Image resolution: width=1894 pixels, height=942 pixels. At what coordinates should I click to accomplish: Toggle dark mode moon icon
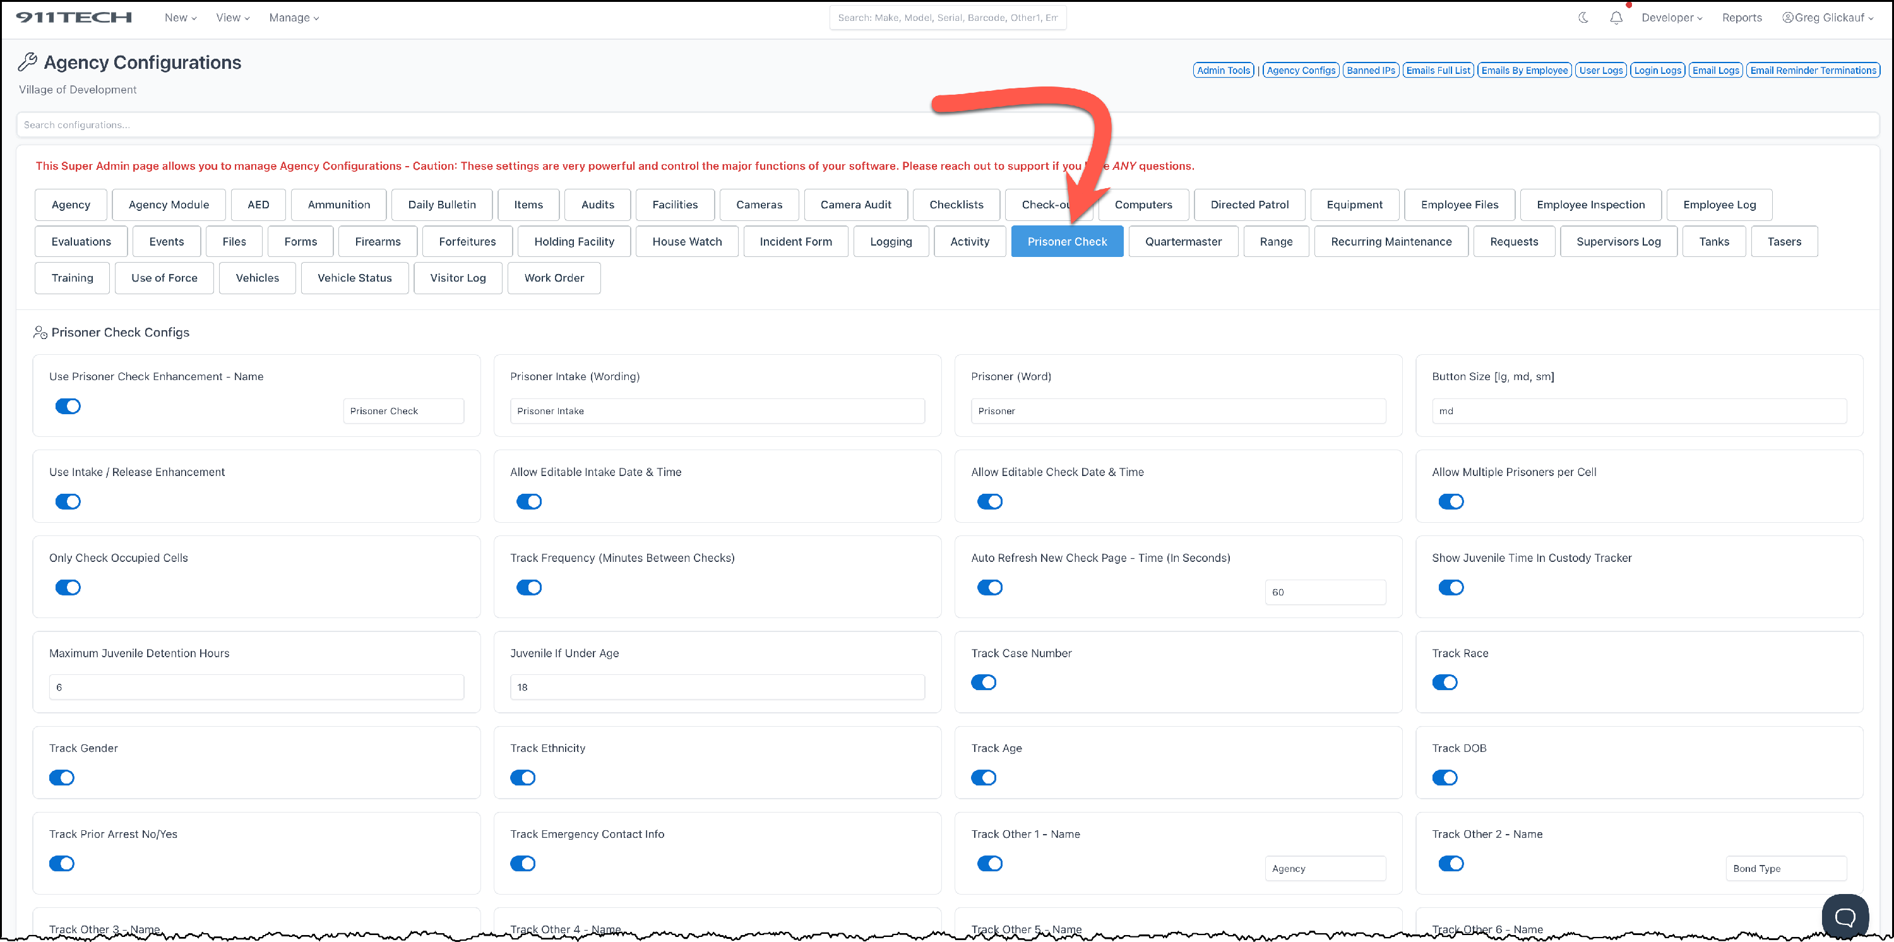pyautogui.click(x=1583, y=18)
